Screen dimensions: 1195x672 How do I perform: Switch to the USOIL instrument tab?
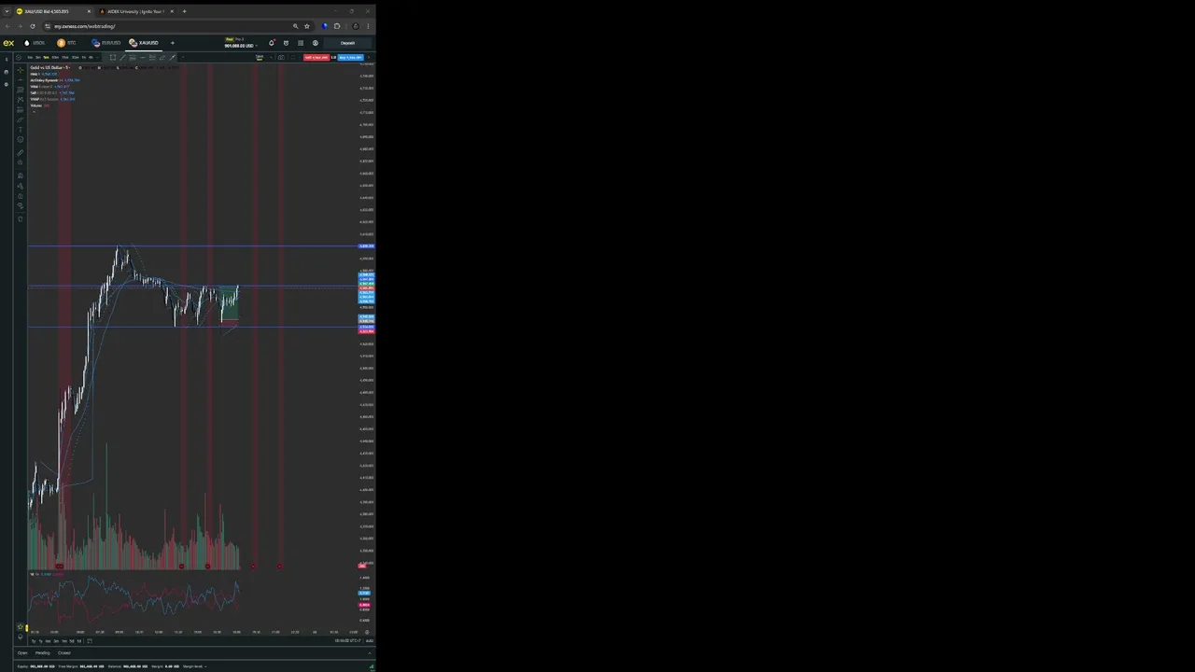(x=35, y=43)
